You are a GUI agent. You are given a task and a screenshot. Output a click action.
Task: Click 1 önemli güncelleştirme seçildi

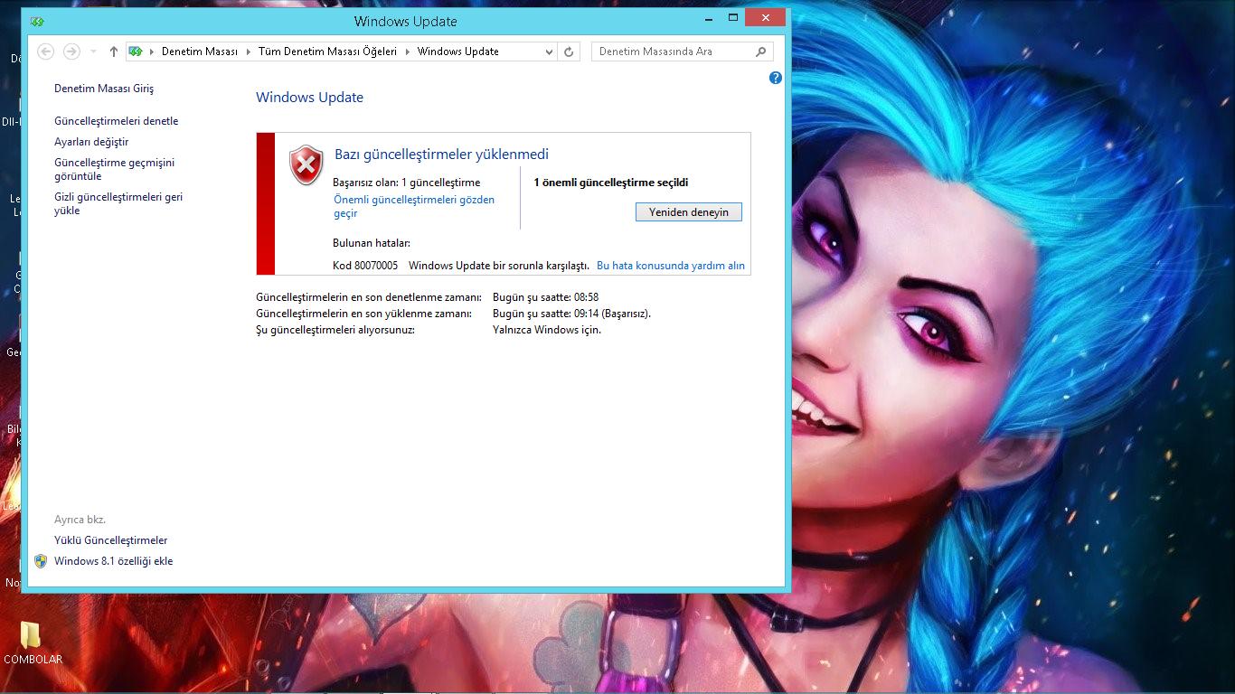click(x=611, y=183)
